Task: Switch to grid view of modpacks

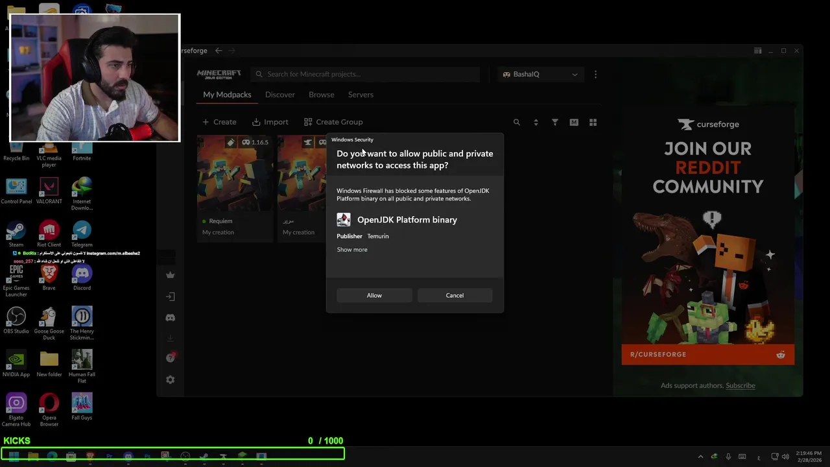Action: pos(593,122)
